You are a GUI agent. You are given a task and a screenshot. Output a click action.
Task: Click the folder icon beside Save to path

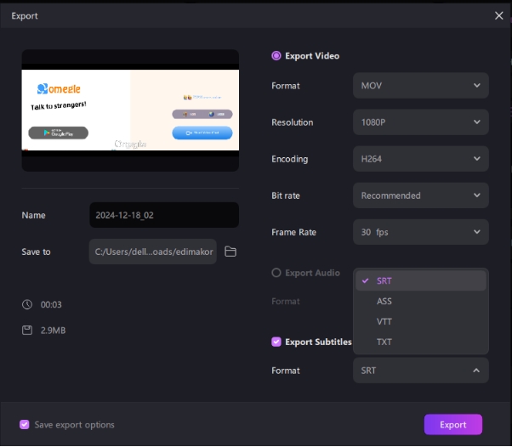[230, 252]
